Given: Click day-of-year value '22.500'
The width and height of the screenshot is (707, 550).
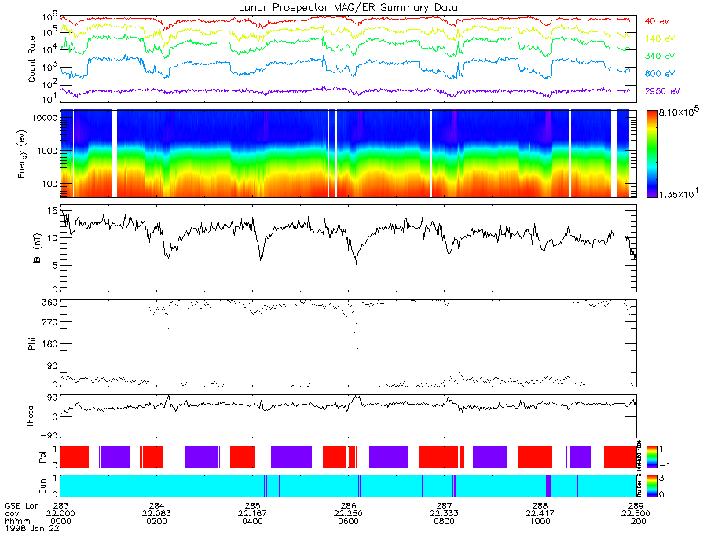Looking at the screenshot, I should coord(636,514).
